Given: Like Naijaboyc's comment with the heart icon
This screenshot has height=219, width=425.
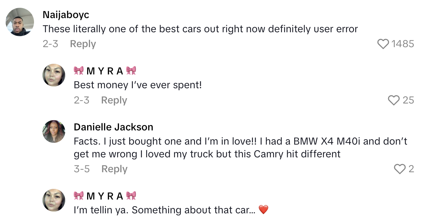Looking at the screenshot, I should [383, 44].
